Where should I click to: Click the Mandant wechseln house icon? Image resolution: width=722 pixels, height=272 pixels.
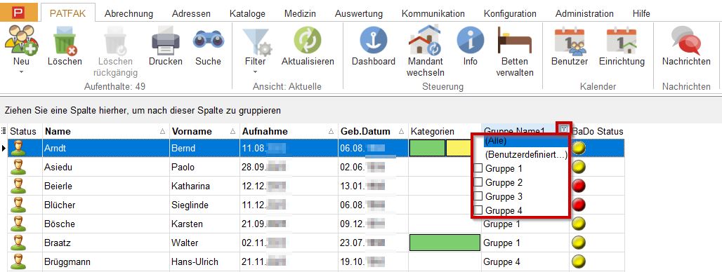[424, 41]
